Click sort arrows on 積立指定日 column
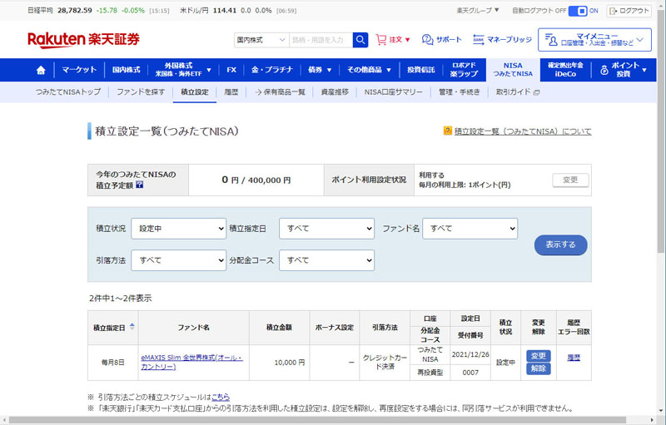Viewport: 666px width, 425px height. coord(132,328)
